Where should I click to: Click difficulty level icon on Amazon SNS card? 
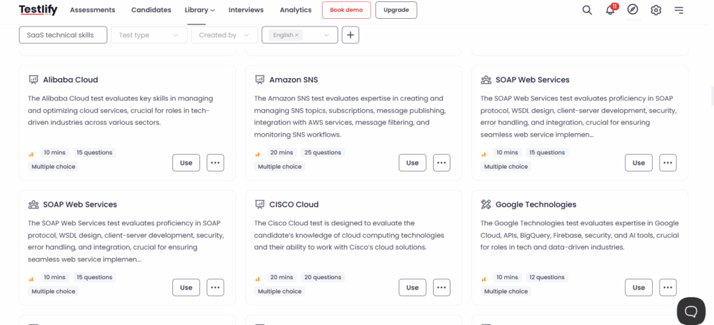point(258,154)
